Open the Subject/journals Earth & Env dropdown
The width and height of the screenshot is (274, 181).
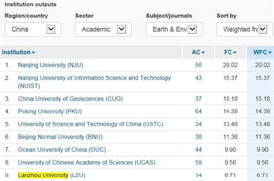(x=174, y=29)
